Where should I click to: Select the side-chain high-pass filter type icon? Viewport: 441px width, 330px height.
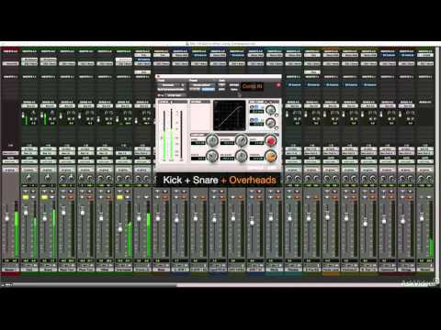[x=256, y=107]
